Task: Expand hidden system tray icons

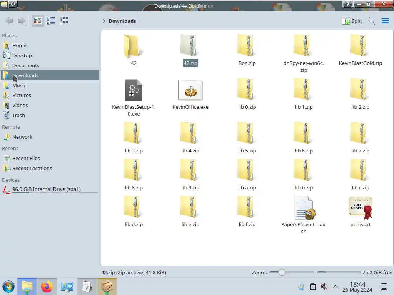Action: [x=335, y=287]
